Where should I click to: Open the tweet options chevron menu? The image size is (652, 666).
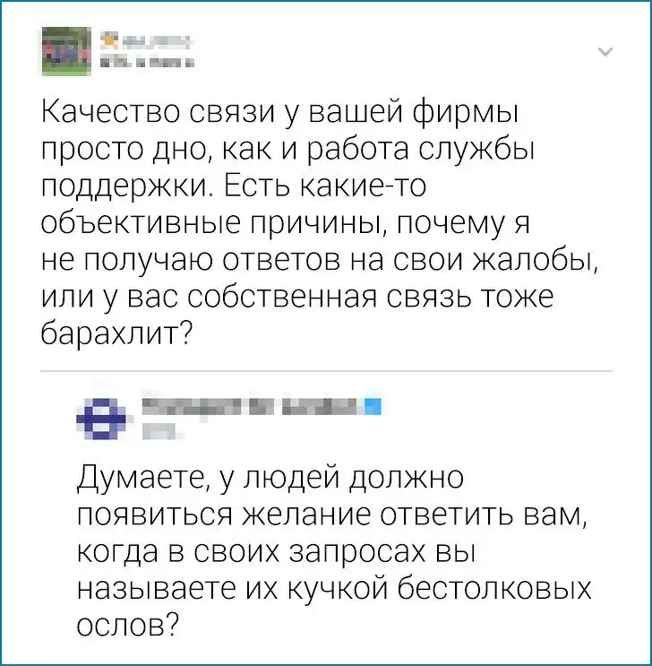click(605, 51)
